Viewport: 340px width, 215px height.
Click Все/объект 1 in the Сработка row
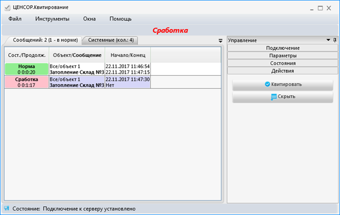65,80
